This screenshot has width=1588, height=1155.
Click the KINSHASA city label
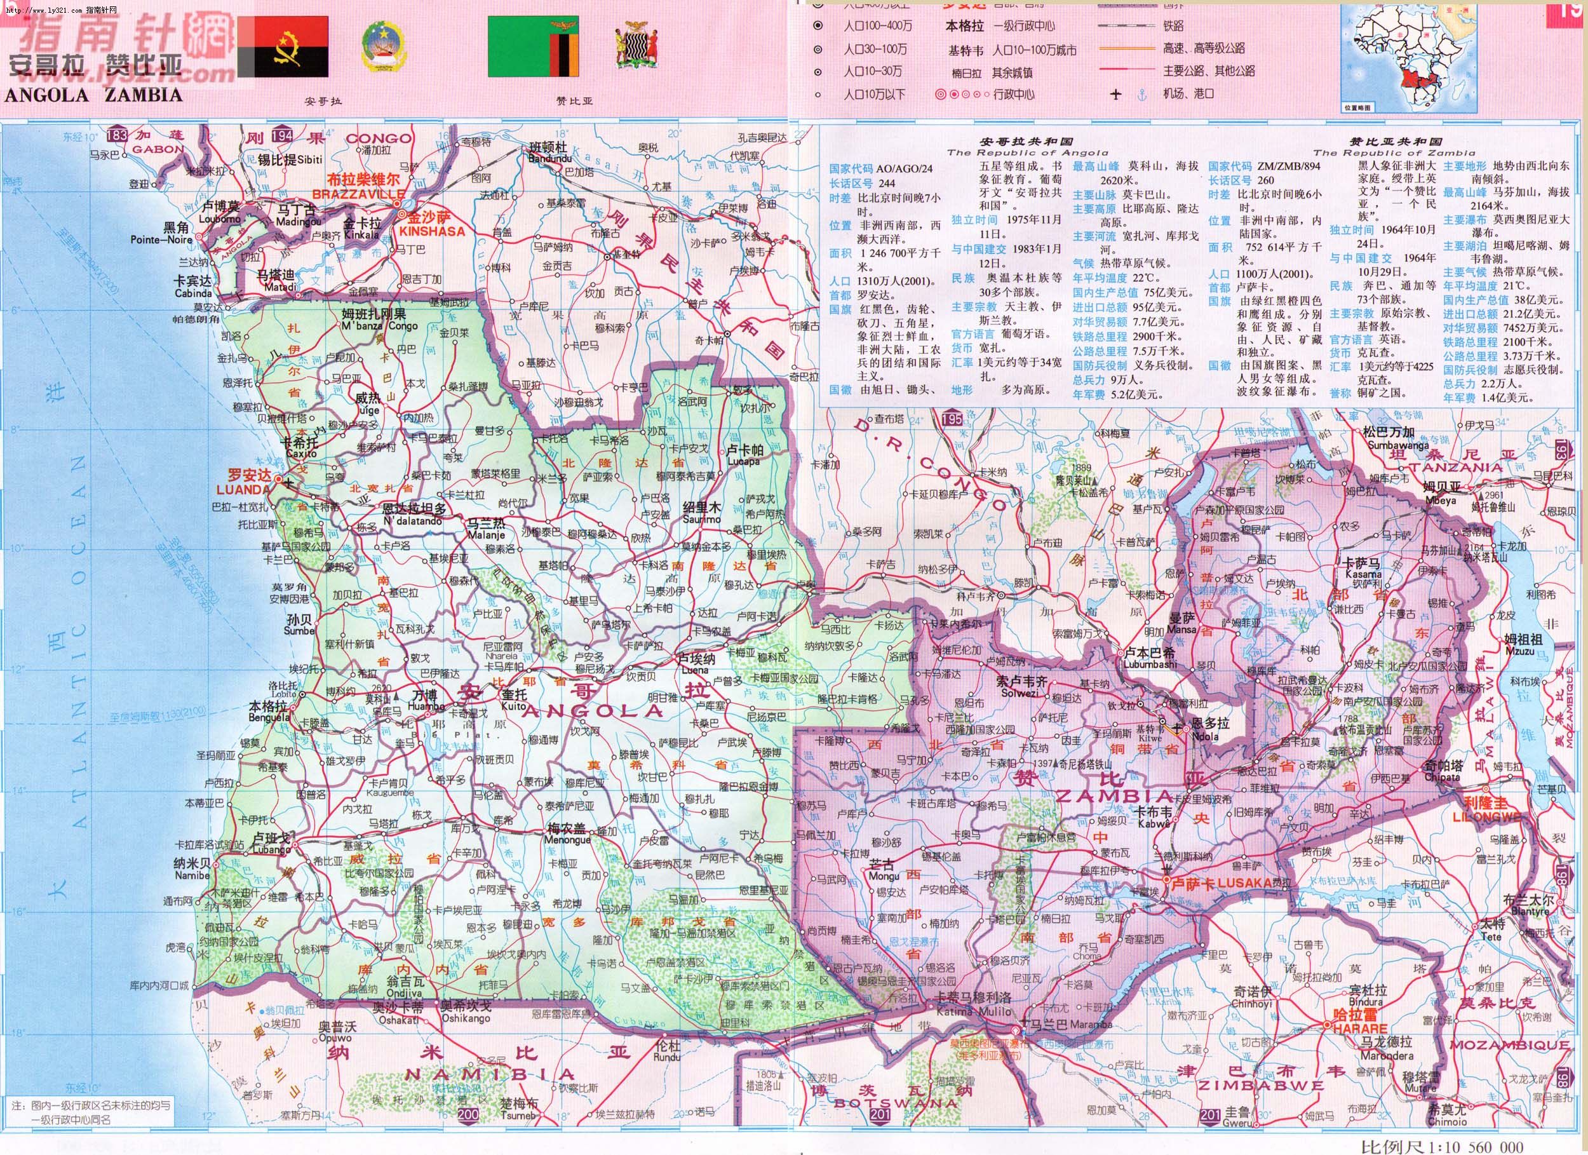point(431,231)
